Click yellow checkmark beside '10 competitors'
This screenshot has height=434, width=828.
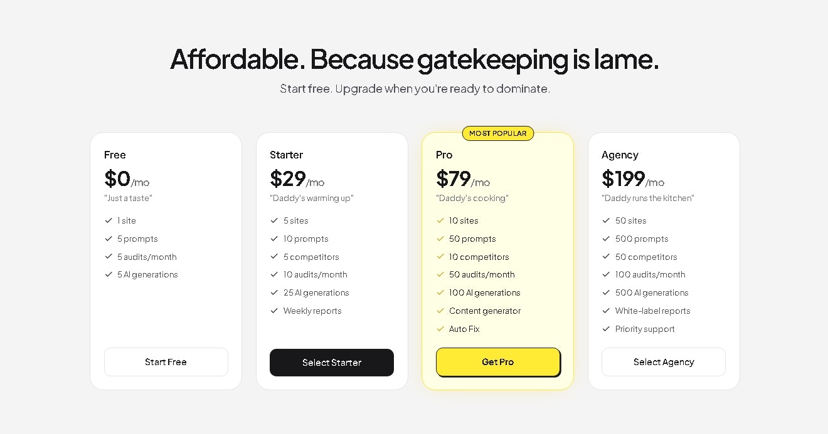pos(440,257)
